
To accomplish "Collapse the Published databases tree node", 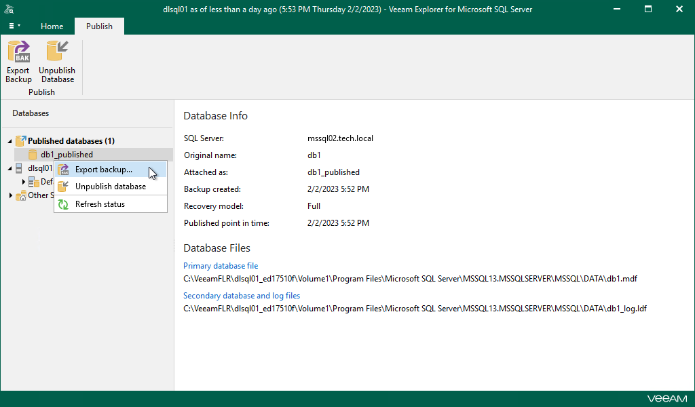I will point(10,141).
